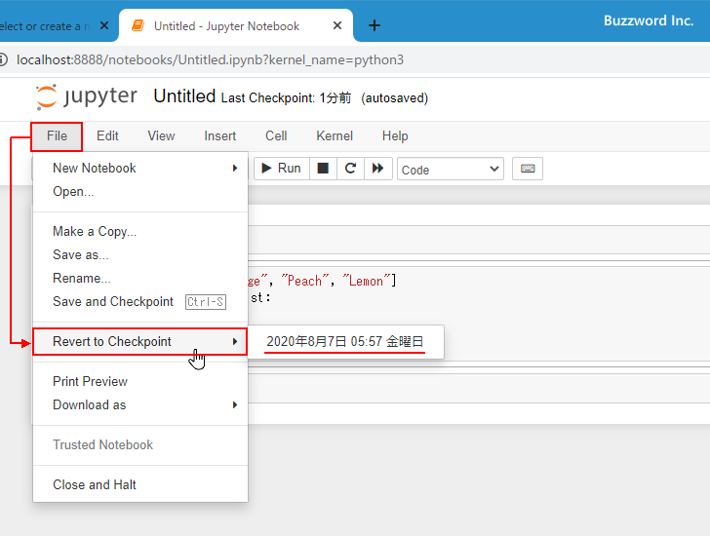
Task: Choose Save as... option
Action: (140, 255)
